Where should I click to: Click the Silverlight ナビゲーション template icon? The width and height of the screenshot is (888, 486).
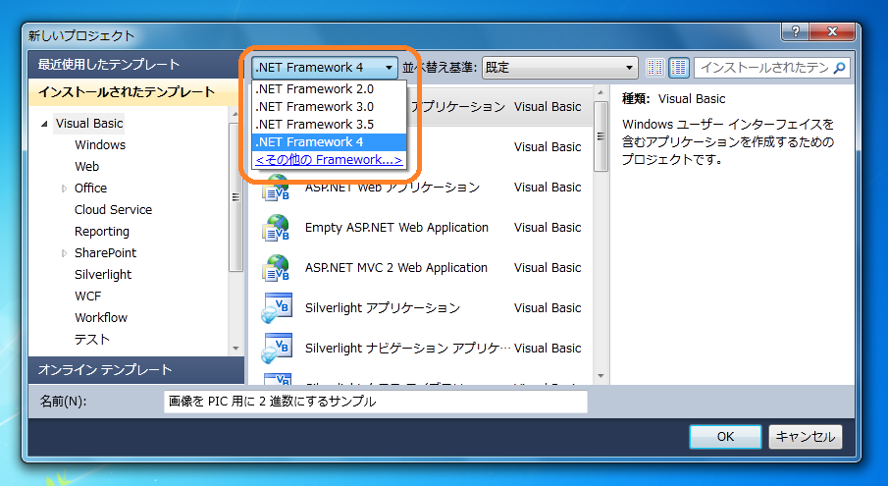276,349
